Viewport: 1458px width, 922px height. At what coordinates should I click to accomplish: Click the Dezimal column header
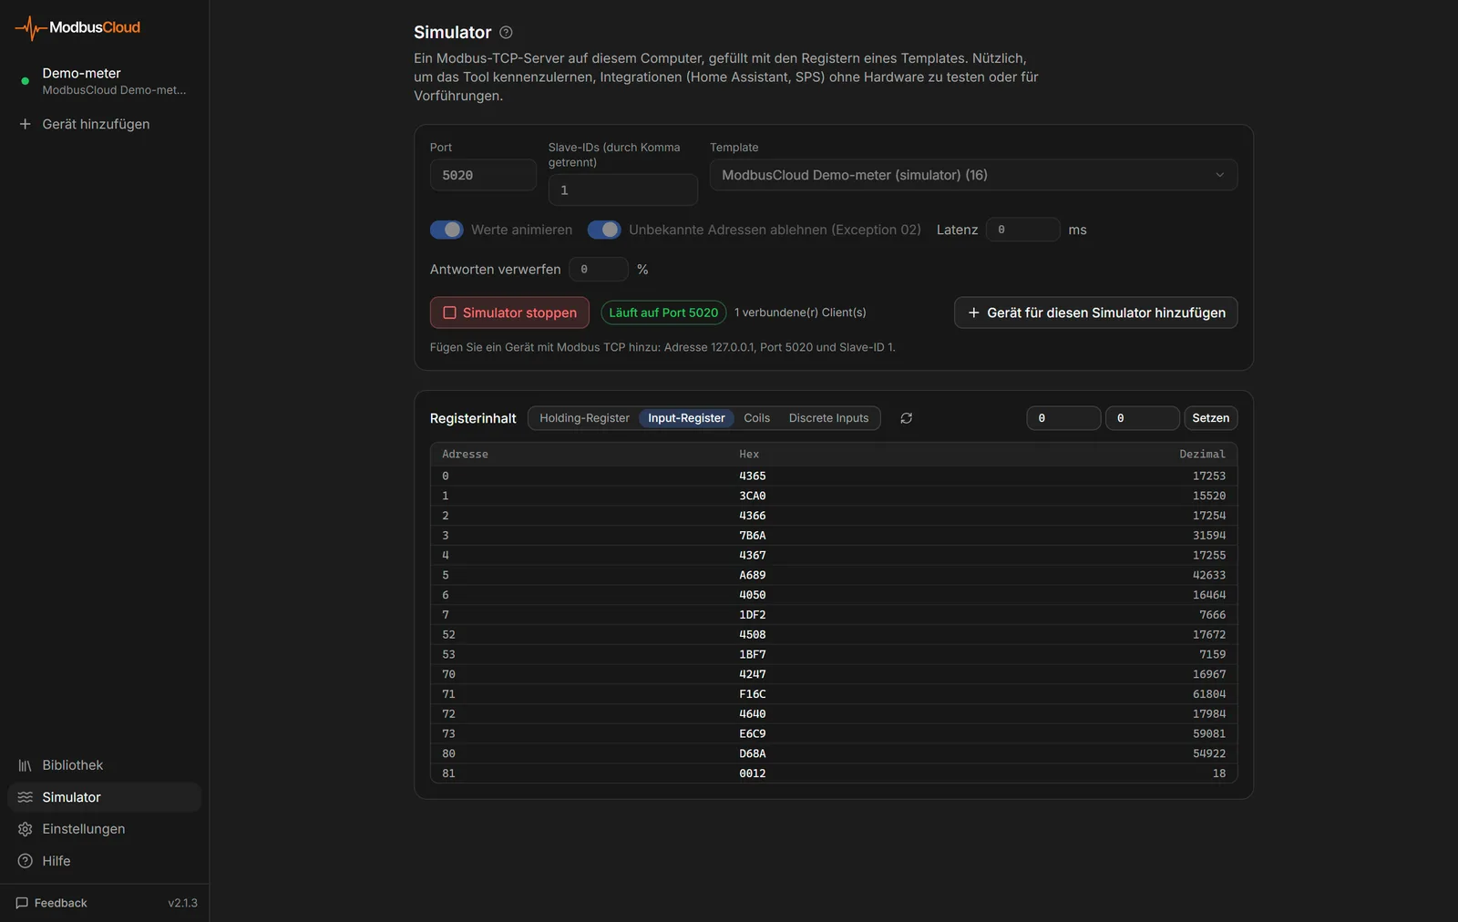click(x=1202, y=454)
